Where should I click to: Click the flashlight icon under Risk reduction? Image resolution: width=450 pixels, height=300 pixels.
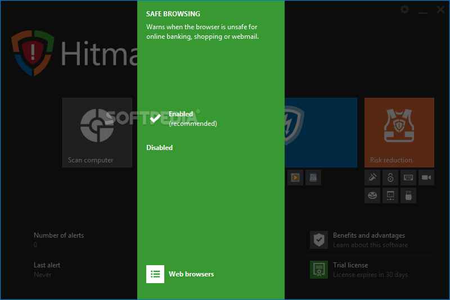372,178
